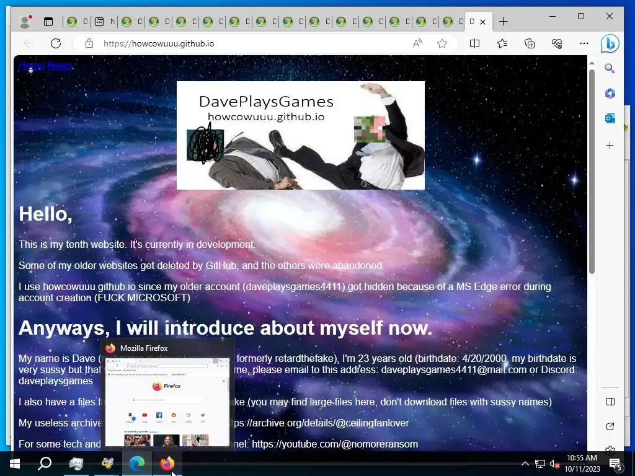Switch to the tab labeled N
The image size is (635, 476).
[x=104, y=22]
